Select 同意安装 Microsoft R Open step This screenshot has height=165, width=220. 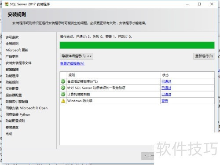26,108
